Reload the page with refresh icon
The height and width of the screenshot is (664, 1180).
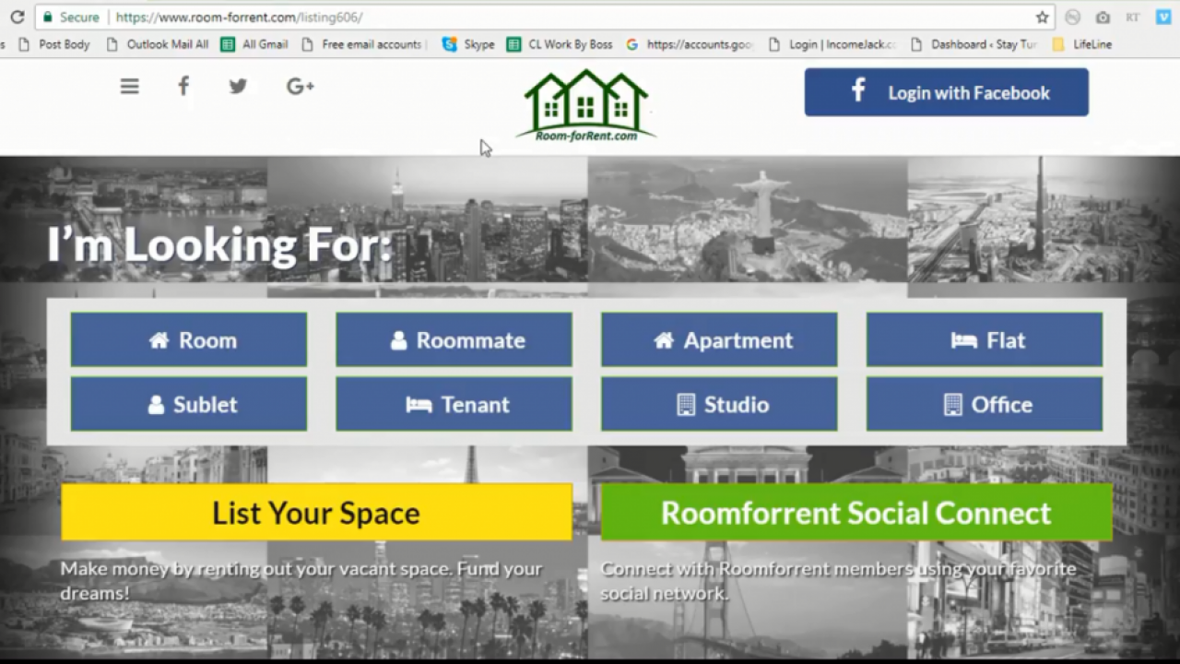(17, 18)
